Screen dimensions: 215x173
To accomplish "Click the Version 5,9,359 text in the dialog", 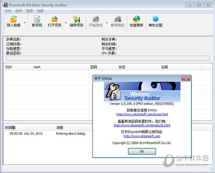I will [x=142, y=104].
